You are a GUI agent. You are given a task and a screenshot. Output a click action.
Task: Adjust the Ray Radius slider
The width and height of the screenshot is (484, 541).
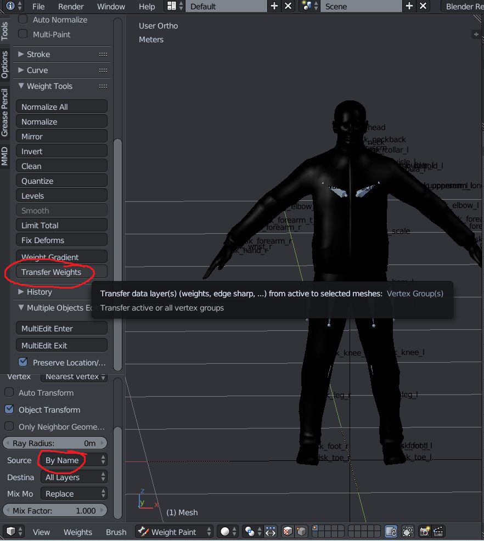[x=55, y=443]
